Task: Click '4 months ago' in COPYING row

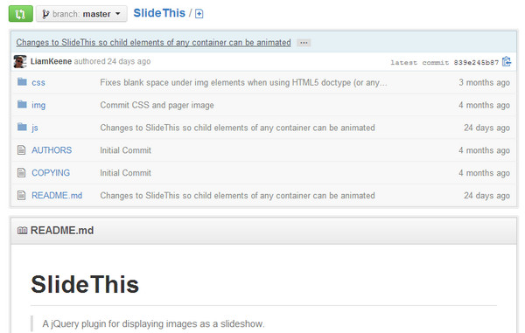Action: click(x=484, y=173)
